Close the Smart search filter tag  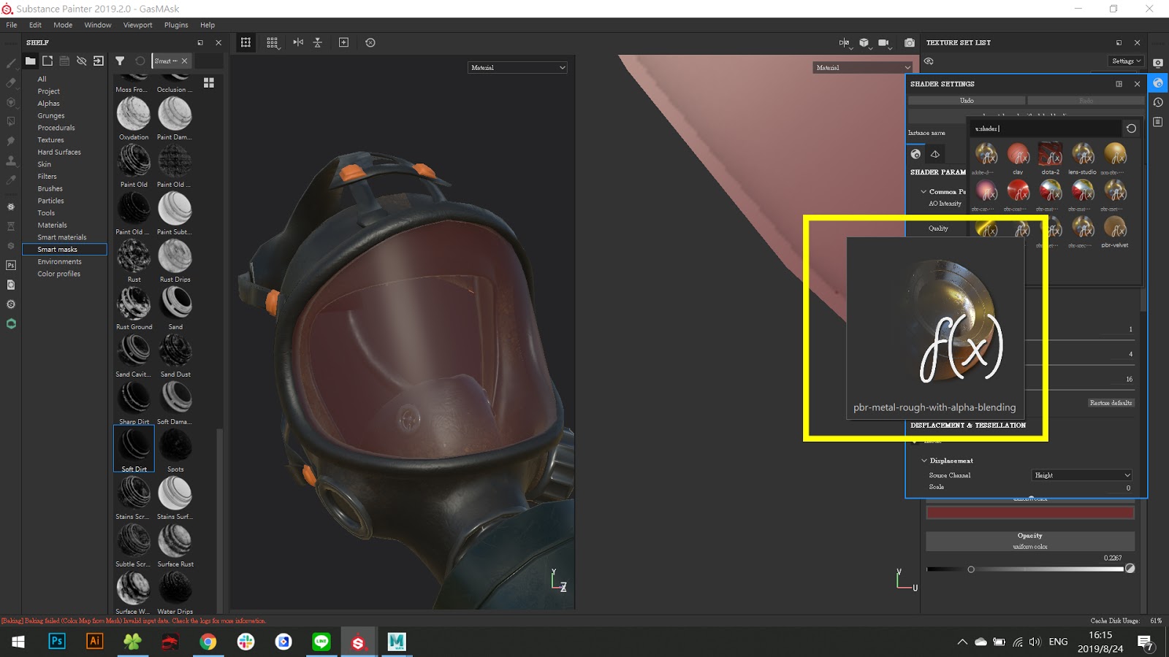click(x=185, y=61)
